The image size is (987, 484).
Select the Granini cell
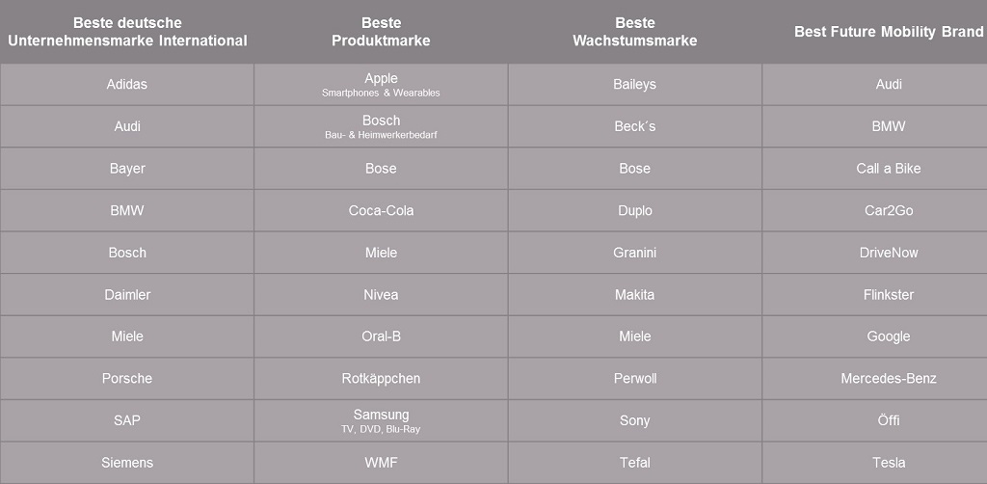click(x=634, y=253)
